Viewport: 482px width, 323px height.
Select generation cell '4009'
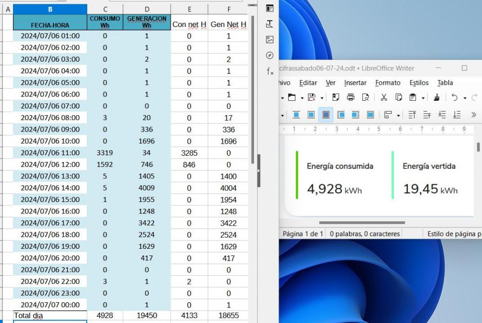coord(147,188)
